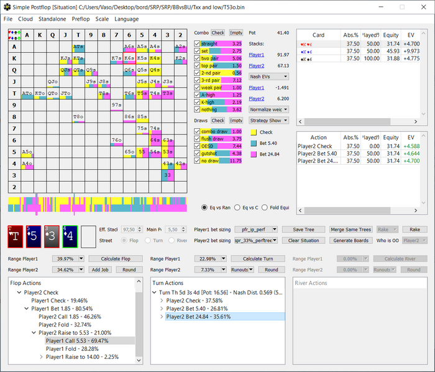Click the blue 5 board card
The width and height of the screenshot is (435, 372).
(34, 237)
